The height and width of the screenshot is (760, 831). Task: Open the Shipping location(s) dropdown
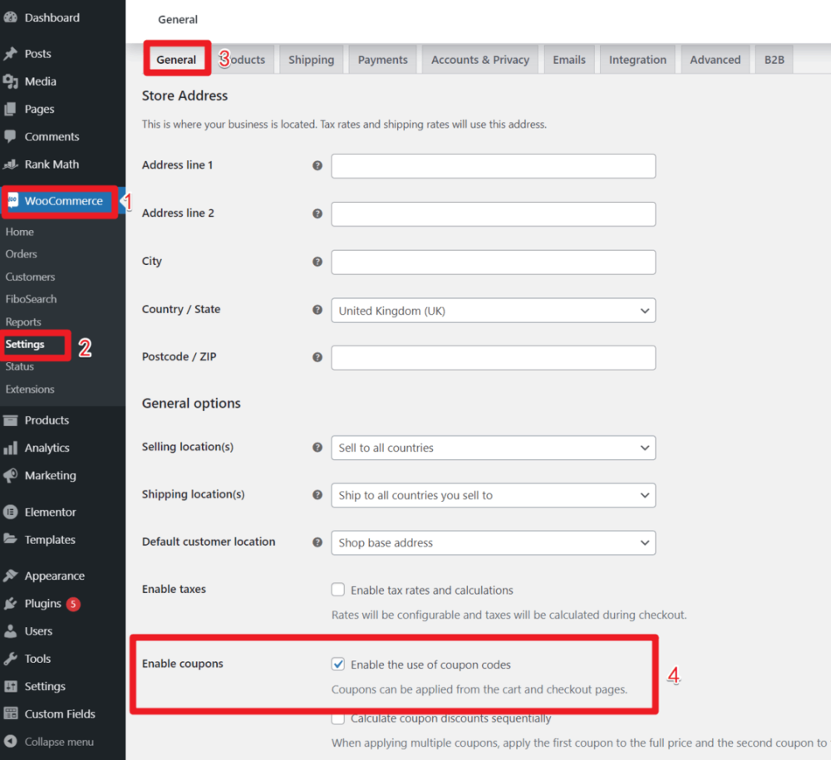click(x=494, y=495)
